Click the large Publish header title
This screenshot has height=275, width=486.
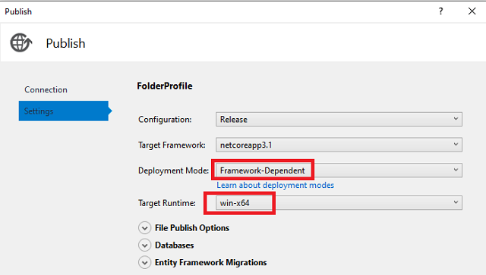point(65,43)
